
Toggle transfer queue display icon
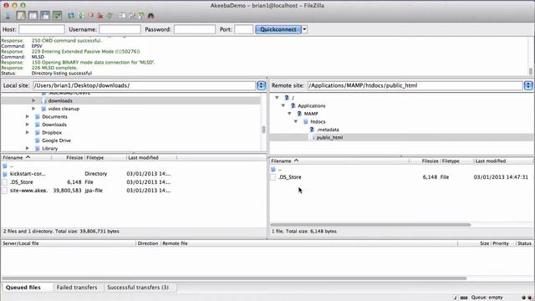point(58,16)
